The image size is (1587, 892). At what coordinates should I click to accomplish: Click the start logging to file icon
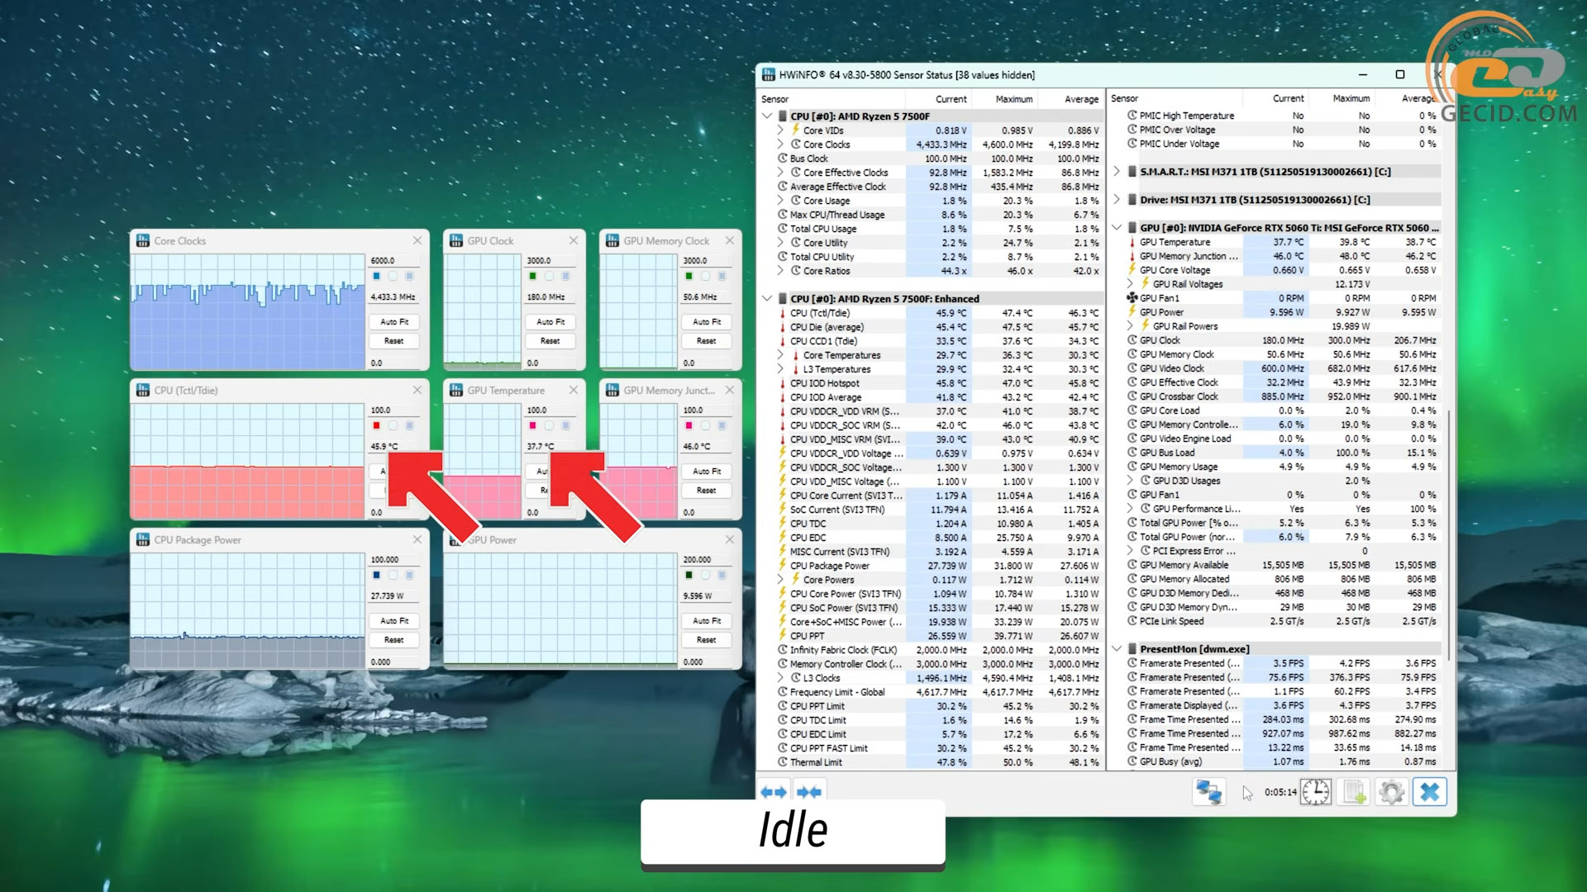[x=1354, y=792]
